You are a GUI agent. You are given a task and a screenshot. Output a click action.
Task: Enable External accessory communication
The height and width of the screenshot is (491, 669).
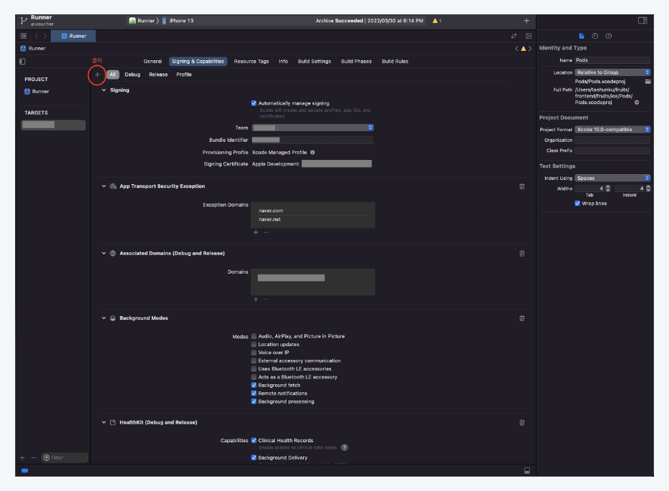[x=254, y=361]
